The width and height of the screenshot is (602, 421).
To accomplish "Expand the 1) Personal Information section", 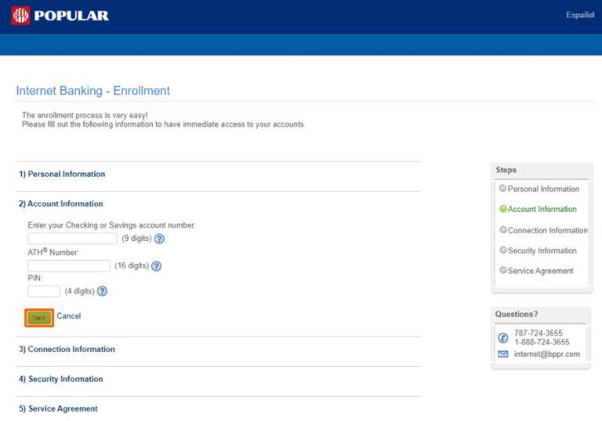I will [62, 174].
